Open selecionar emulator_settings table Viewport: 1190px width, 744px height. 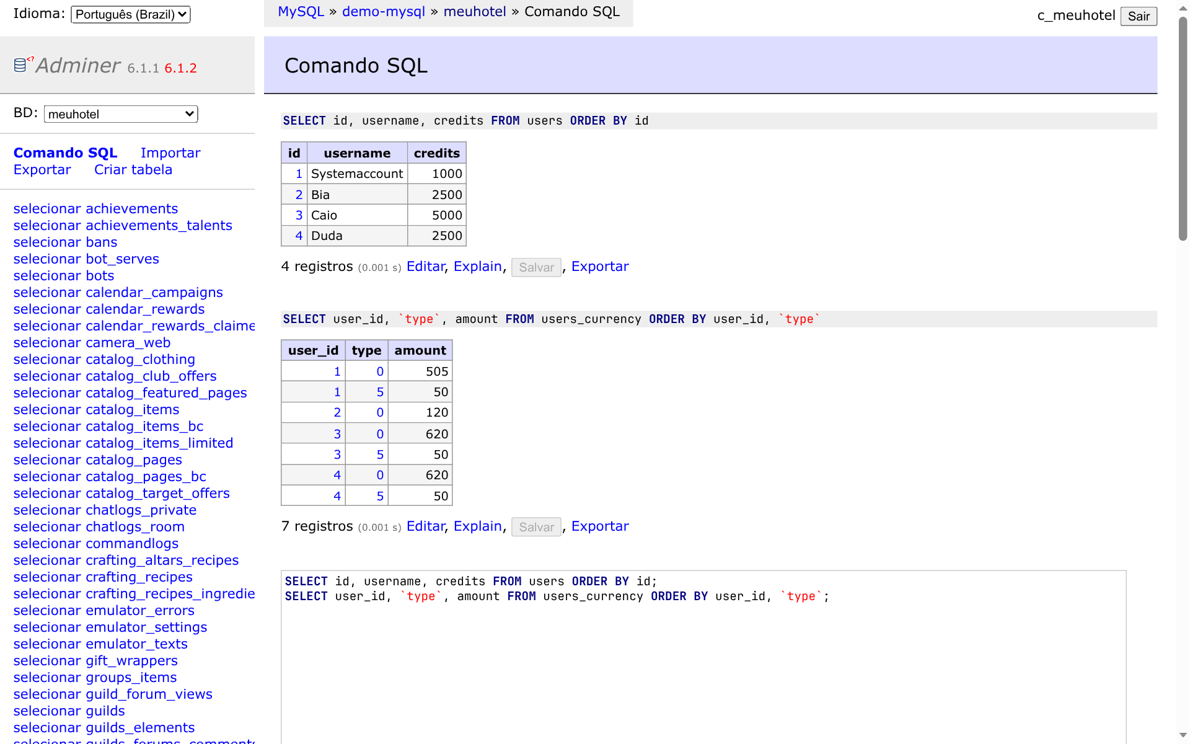click(110, 627)
